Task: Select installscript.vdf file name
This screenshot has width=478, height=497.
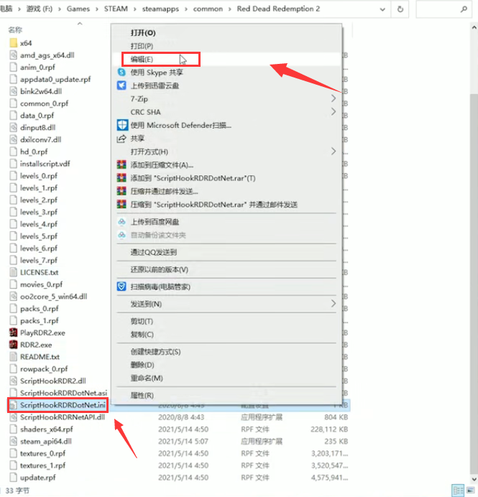Action: click(x=45, y=164)
